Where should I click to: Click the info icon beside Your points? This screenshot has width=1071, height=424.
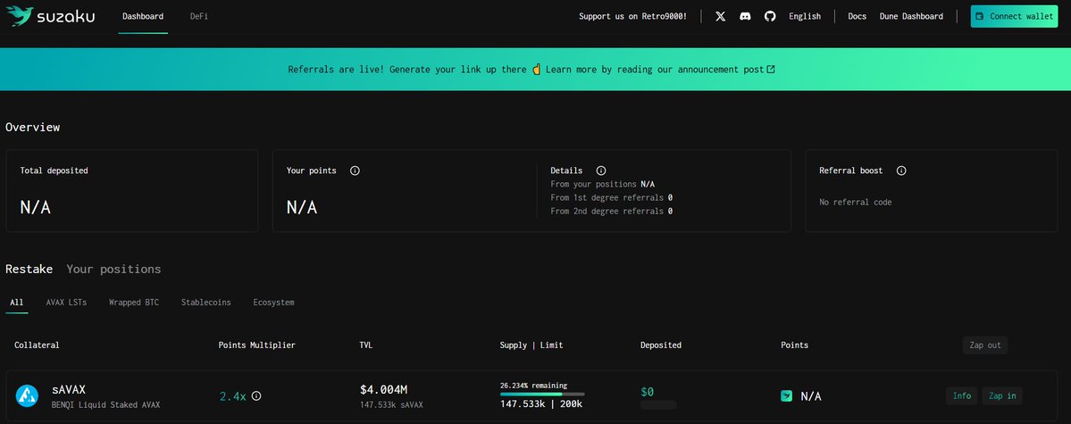pos(355,170)
